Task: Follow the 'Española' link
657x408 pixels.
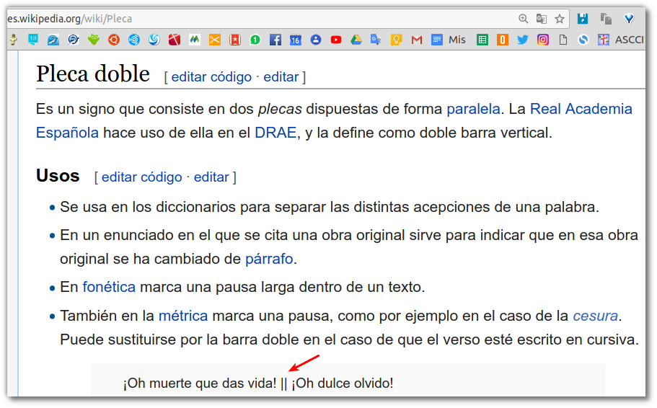Action: click(x=68, y=133)
